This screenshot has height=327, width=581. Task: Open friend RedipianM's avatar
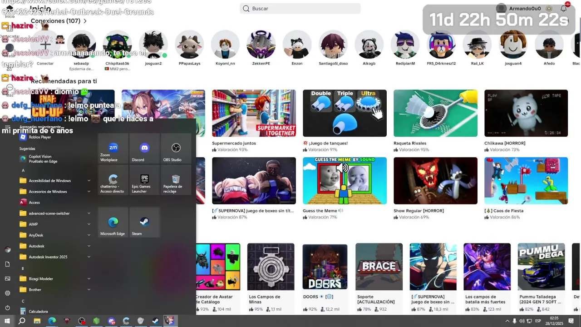[x=405, y=45]
